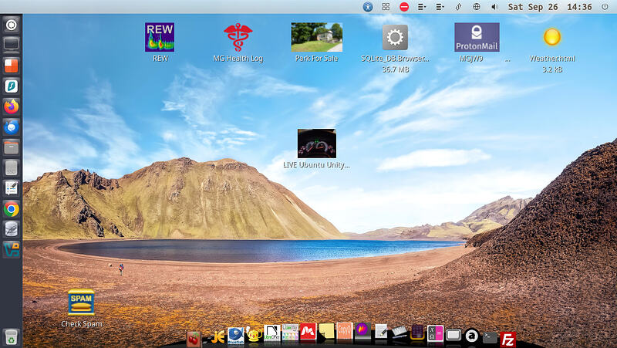Open the Ubuntu Unity dash launcher

11,25
